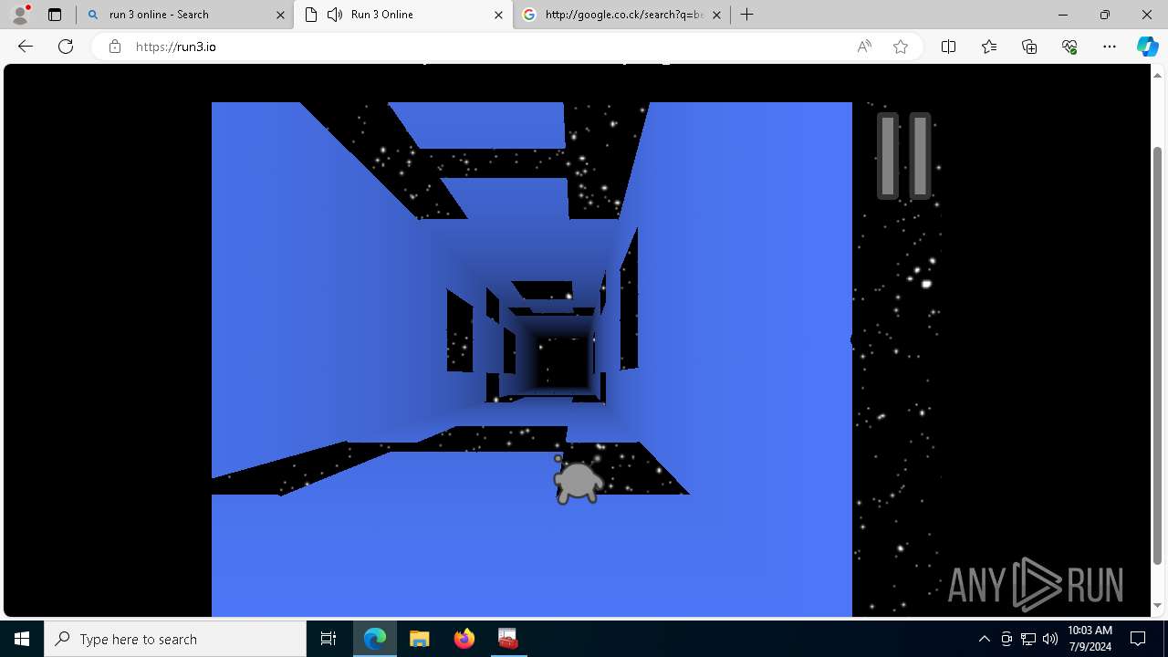Open Microsoft Edge from taskbar
The width and height of the screenshot is (1168, 657).
[x=375, y=639]
